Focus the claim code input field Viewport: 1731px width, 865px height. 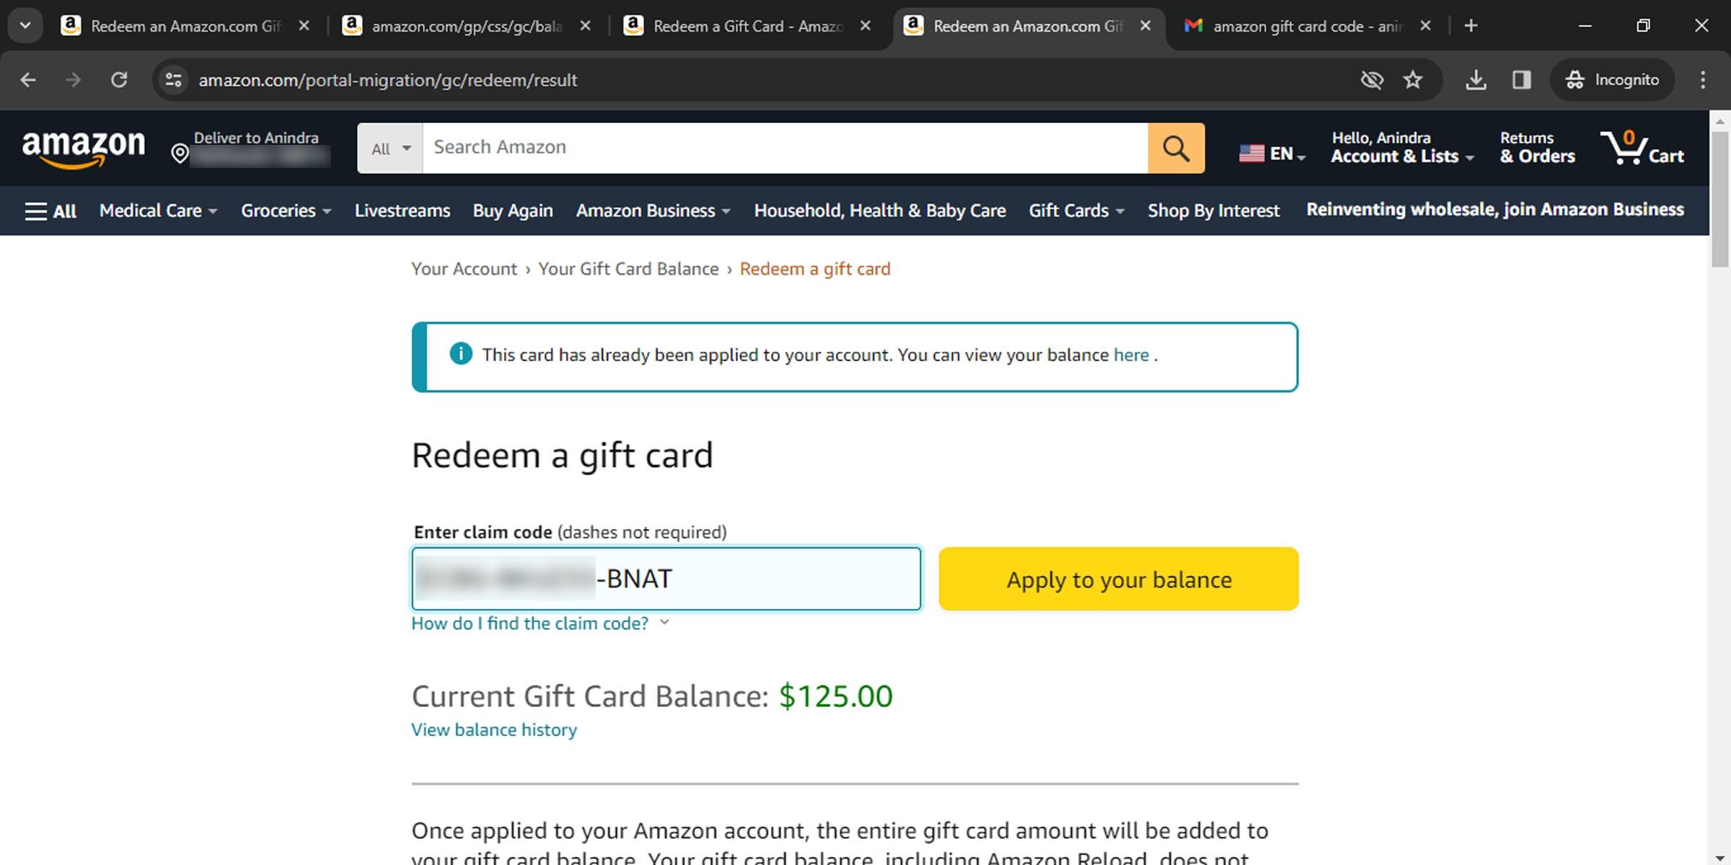[757, 579]
